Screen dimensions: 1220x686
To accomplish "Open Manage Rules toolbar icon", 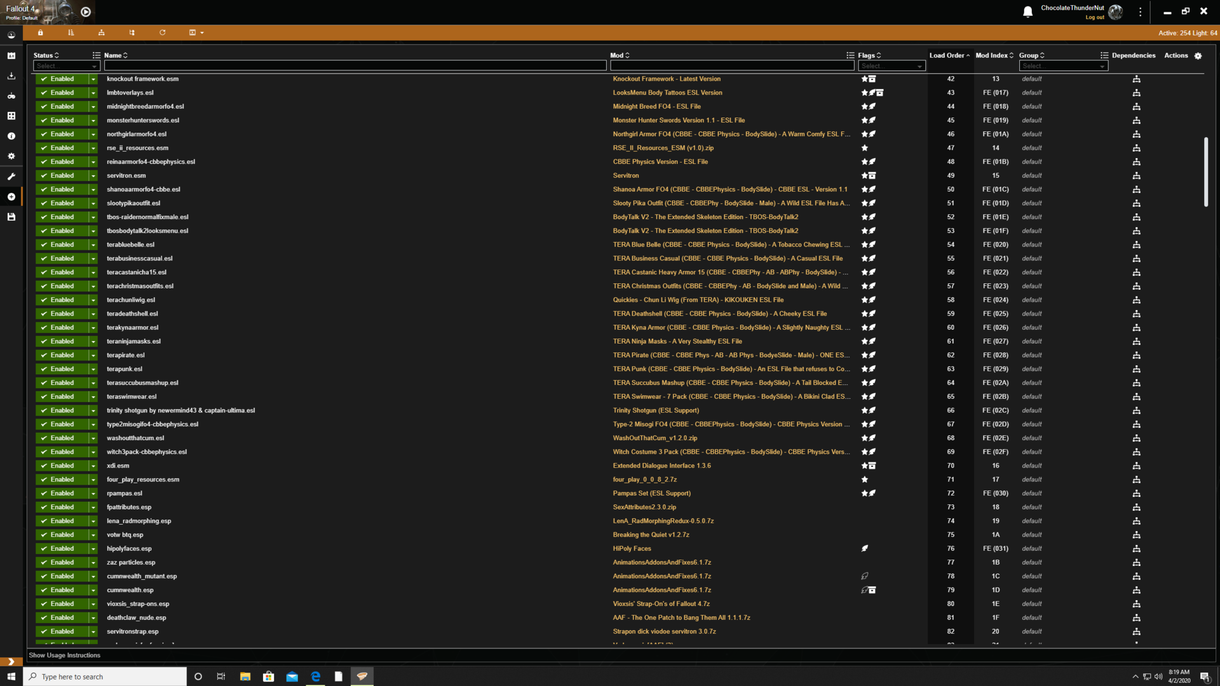I will tap(101, 32).
